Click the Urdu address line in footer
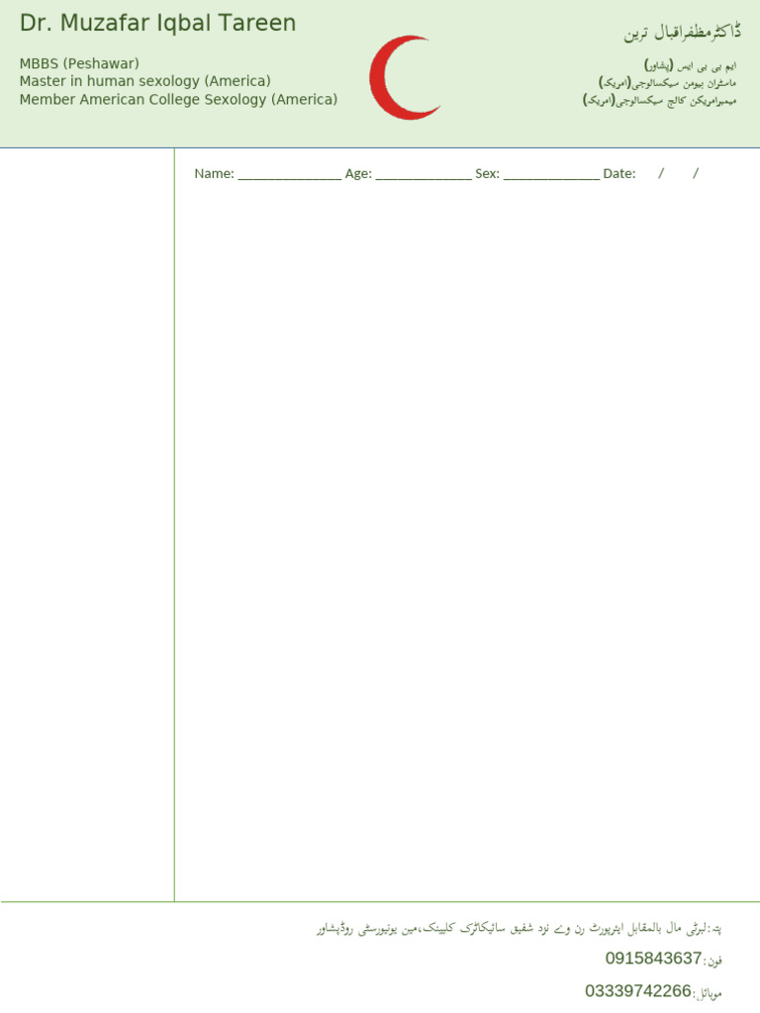 [519, 929]
